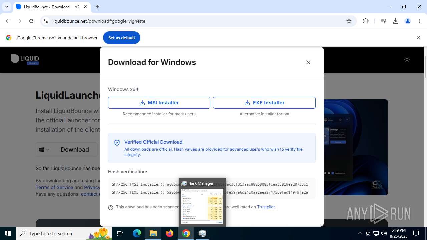Click the verified shield icon

(x=117, y=143)
